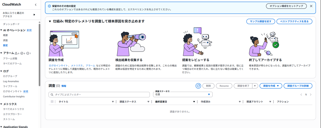This screenshot has width=321, height=128.
Task: Dismiss the pending settings banner
Action: click(x=311, y=6)
